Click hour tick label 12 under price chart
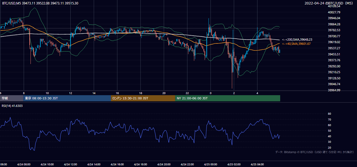The width and height of the screenshot is (357, 167). pyautogui.click(x=70, y=93)
